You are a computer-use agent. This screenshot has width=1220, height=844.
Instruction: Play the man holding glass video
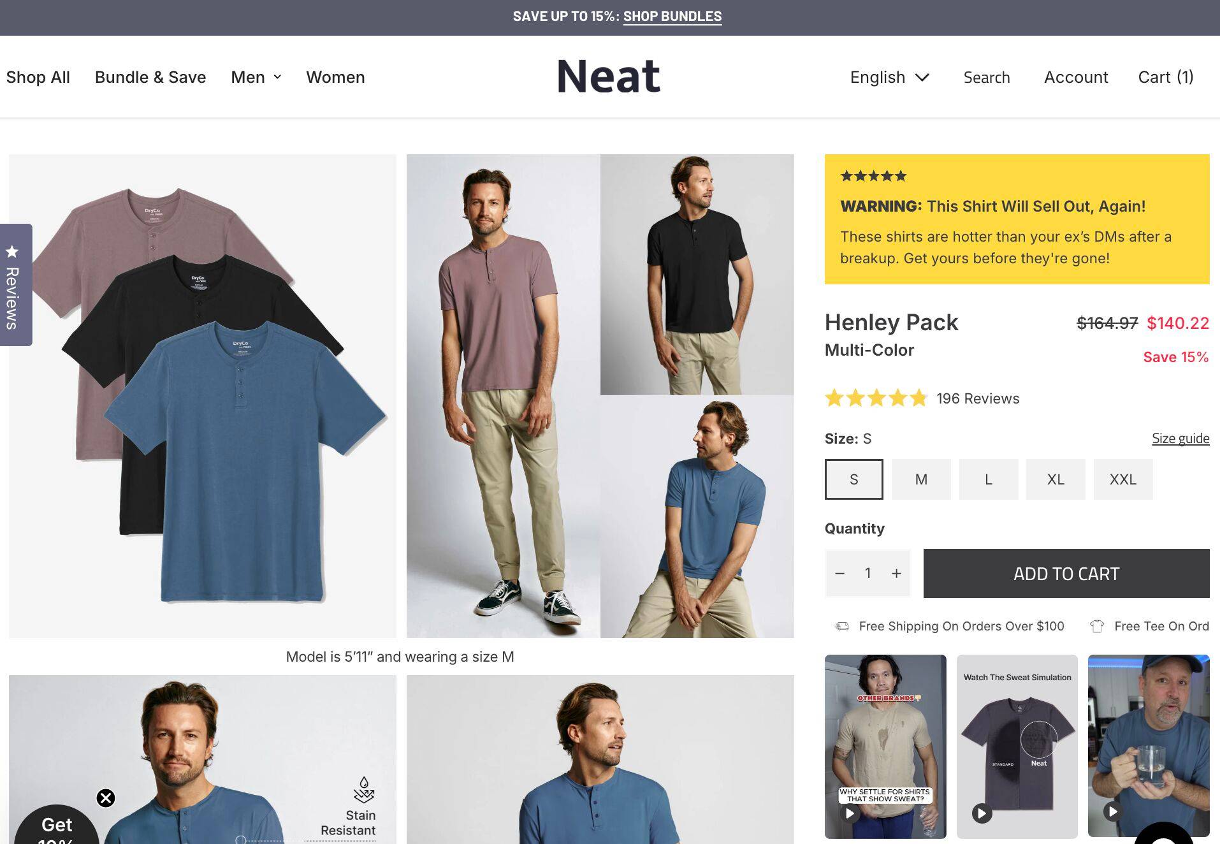click(x=1113, y=811)
